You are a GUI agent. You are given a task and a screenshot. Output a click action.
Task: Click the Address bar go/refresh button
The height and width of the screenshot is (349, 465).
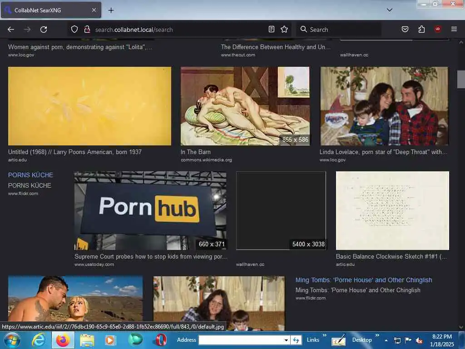coord(296,340)
